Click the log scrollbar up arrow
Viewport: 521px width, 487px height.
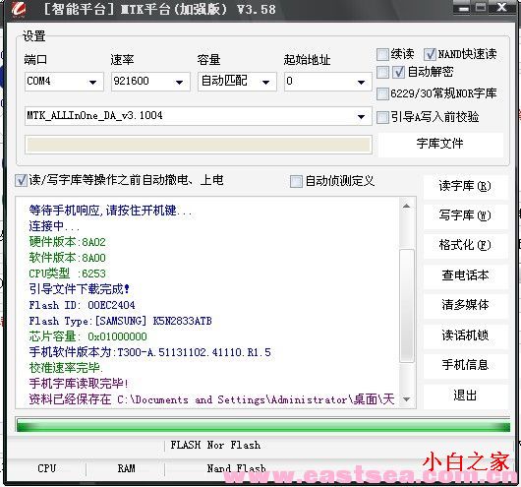coord(406,207)
